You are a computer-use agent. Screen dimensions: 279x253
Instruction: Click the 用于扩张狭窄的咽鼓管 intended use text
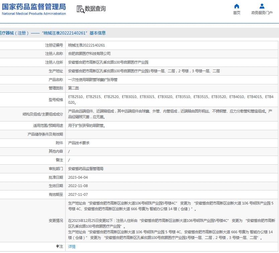87,126
